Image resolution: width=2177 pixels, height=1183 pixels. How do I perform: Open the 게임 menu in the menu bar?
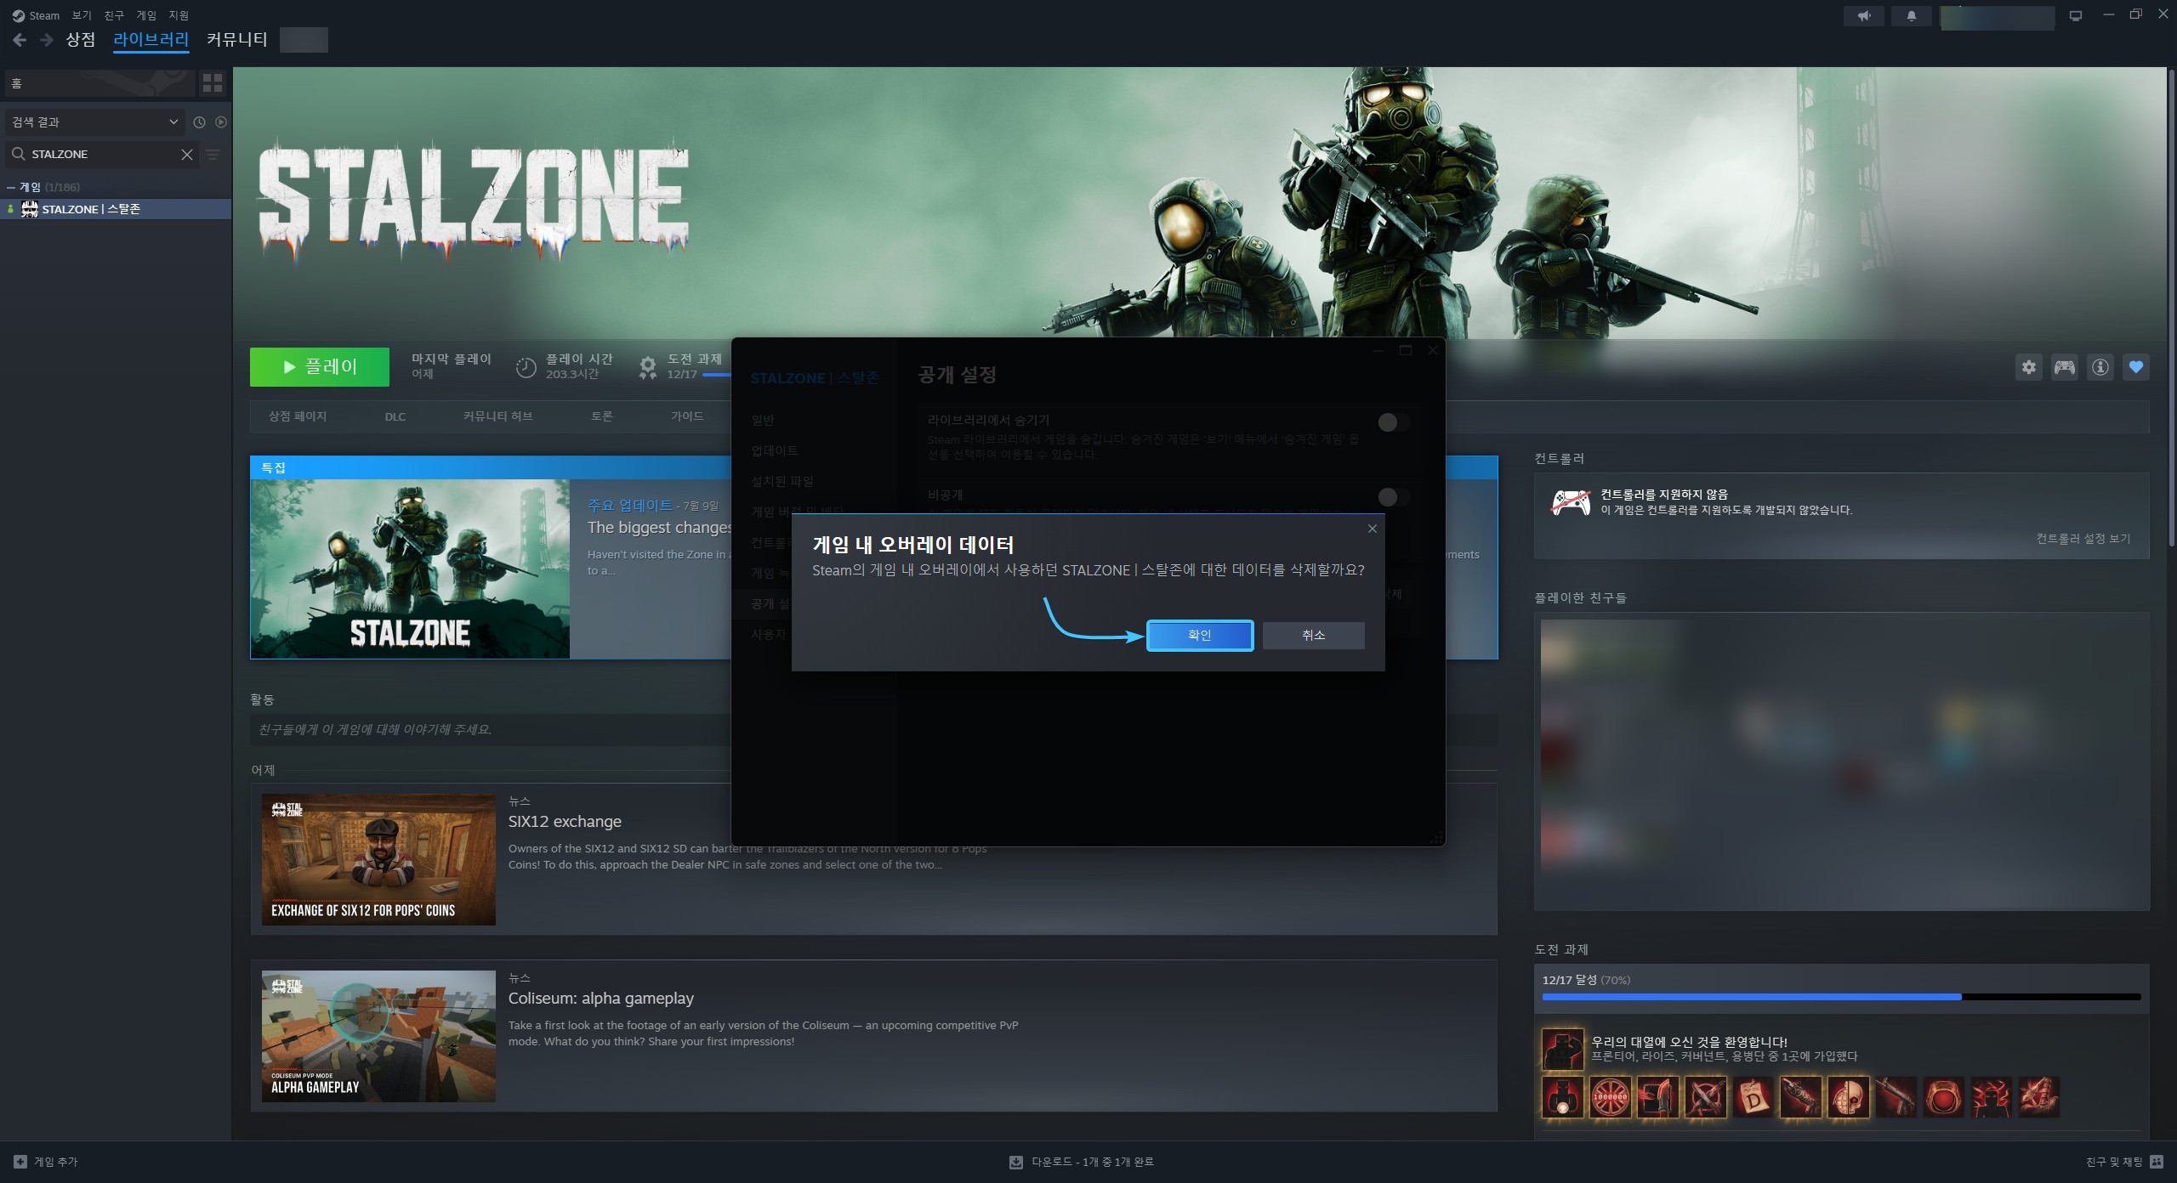click(146, 15)
